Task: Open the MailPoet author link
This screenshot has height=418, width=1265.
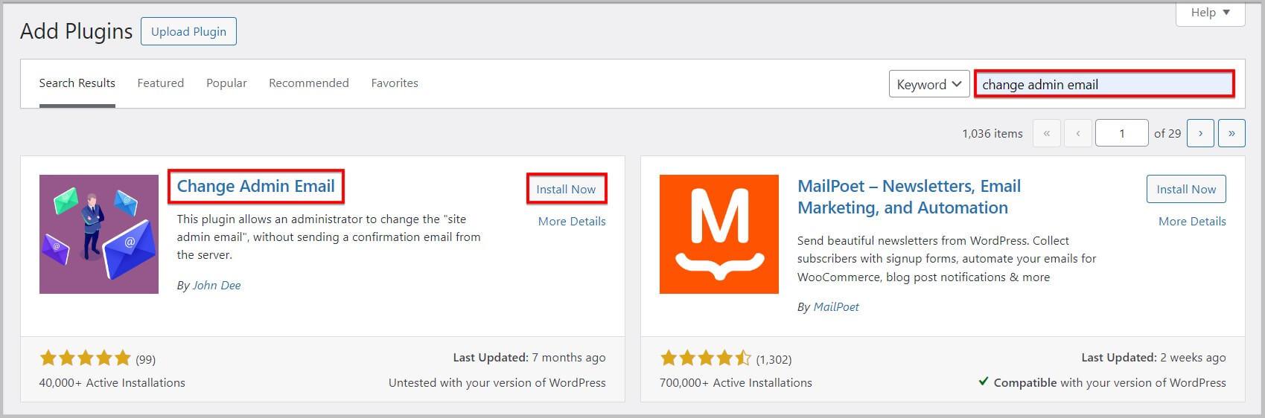Action: (x=836, y=307)
